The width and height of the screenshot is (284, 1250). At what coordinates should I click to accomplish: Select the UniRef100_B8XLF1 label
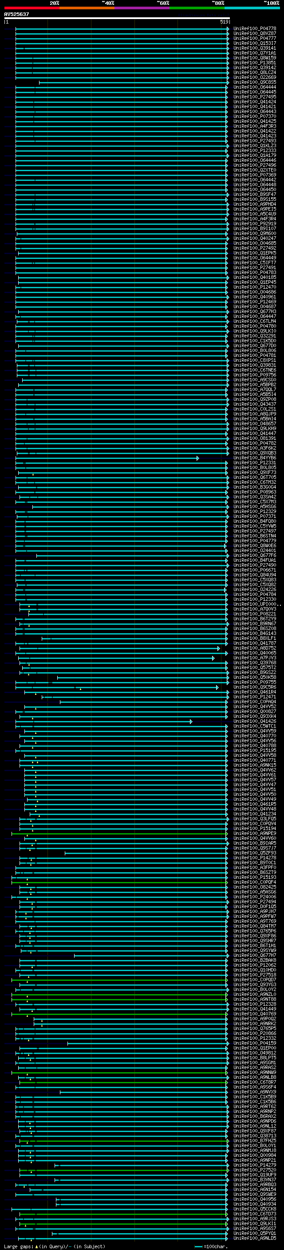pos(255,638)
